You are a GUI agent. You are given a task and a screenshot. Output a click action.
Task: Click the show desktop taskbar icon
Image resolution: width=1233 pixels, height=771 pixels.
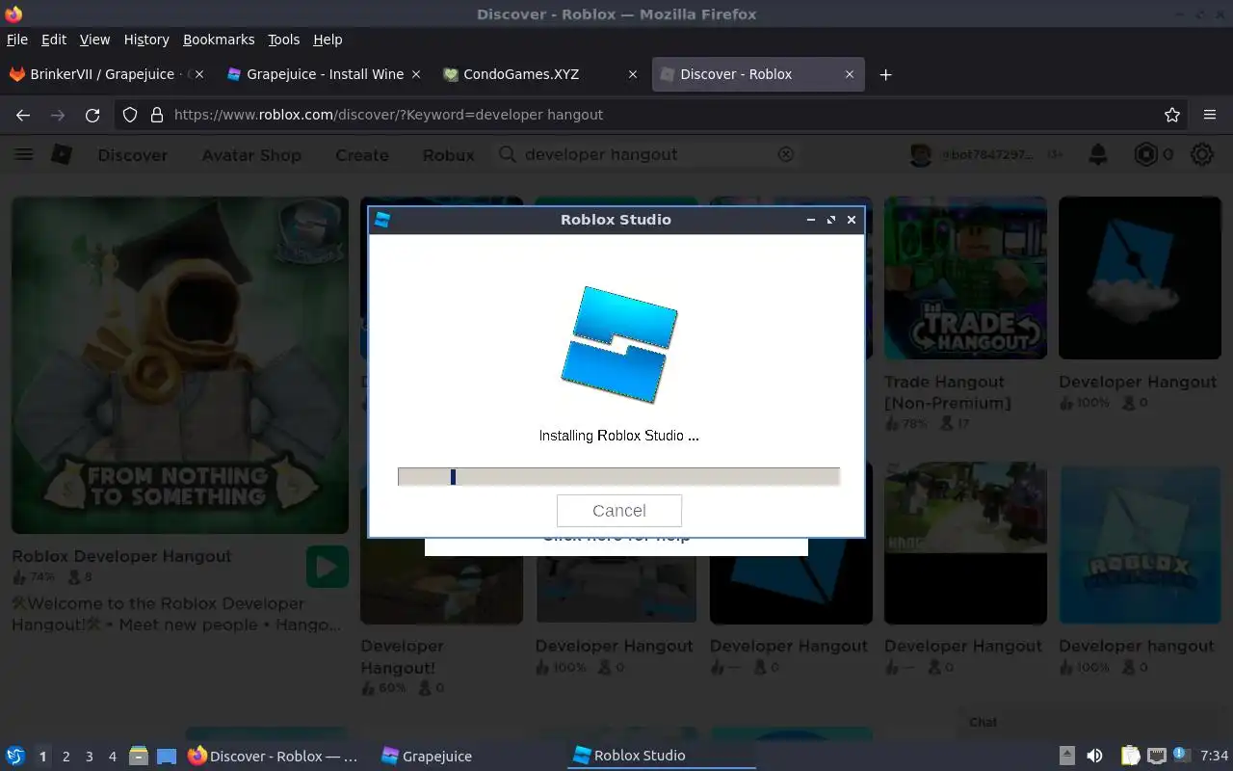[167, 756]
